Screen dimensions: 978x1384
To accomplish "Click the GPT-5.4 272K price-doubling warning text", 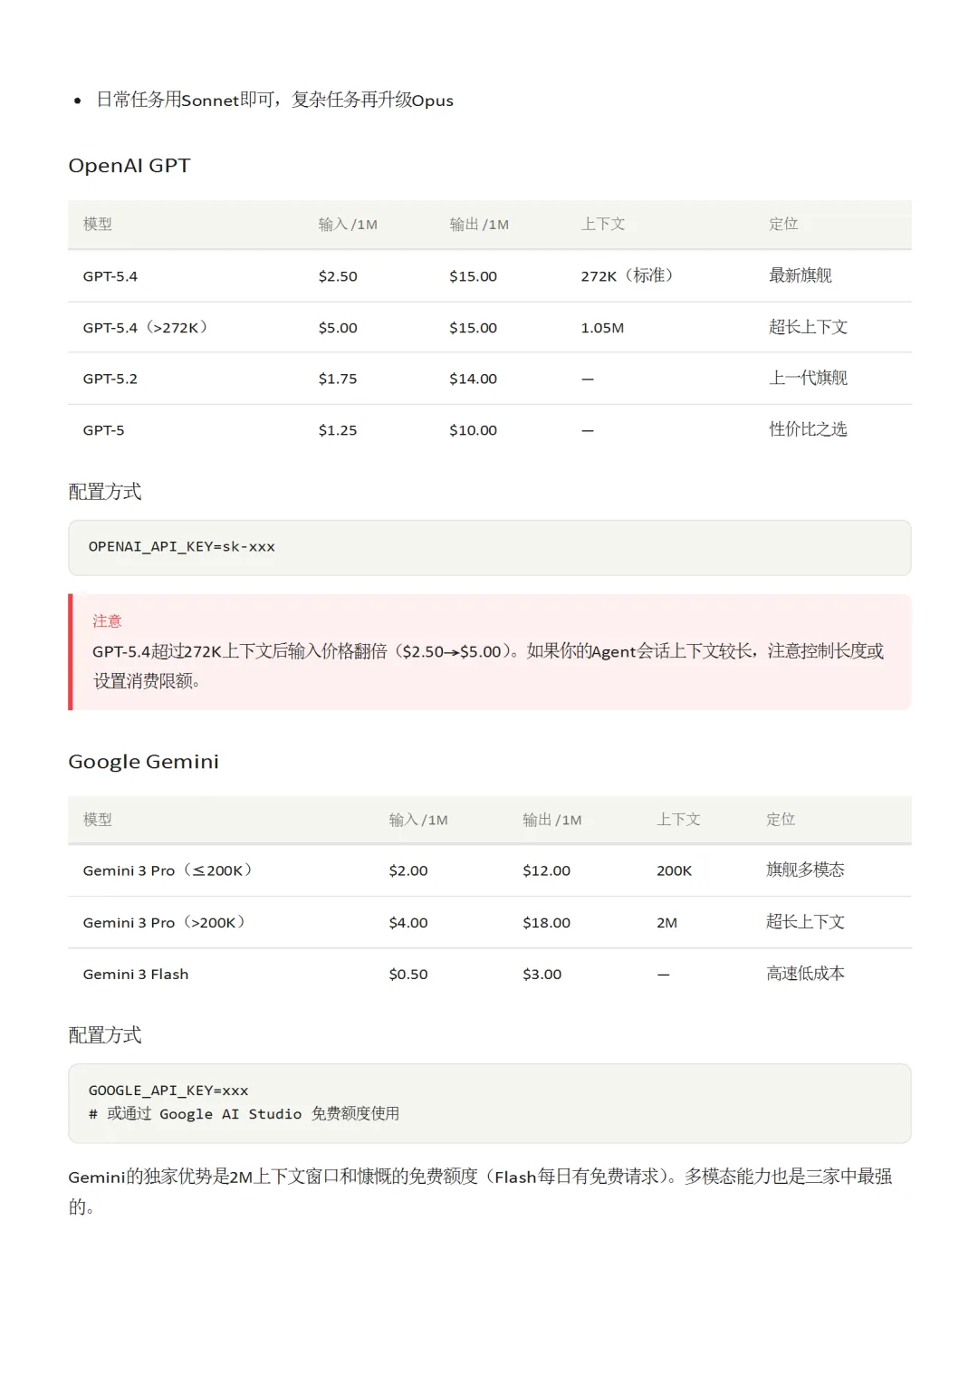I will click(488, 666).
